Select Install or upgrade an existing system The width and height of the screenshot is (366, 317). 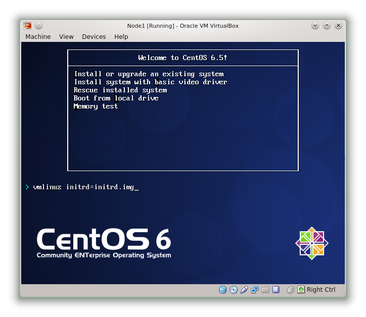click(149, 74)
